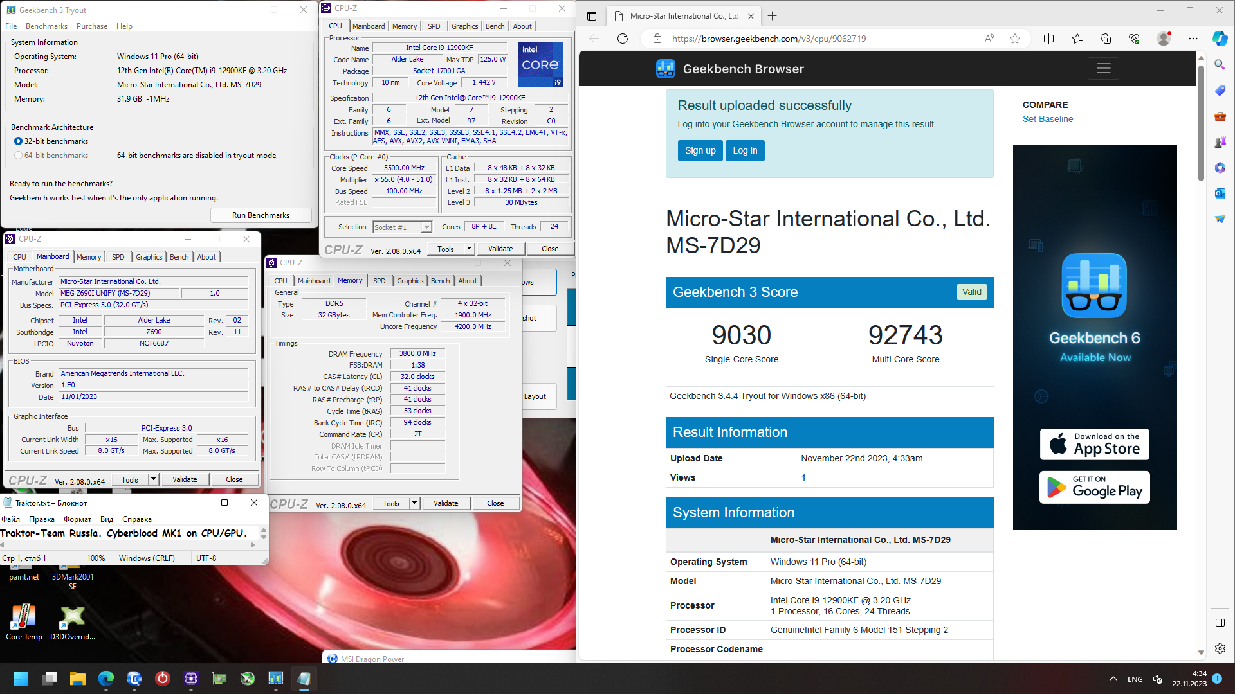Open split screen icon in Edge toolbar
1235x694 pixels.
[1048, 39]
